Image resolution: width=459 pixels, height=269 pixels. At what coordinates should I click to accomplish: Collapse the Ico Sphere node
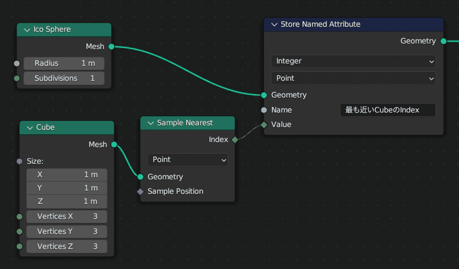pos(27,30)
